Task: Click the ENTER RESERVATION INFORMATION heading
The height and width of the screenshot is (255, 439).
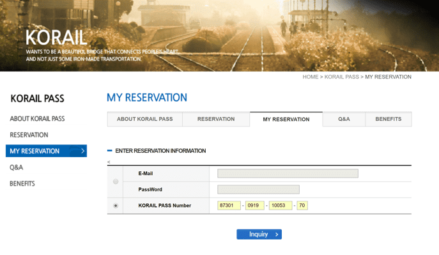Action: tap(160, 151)
